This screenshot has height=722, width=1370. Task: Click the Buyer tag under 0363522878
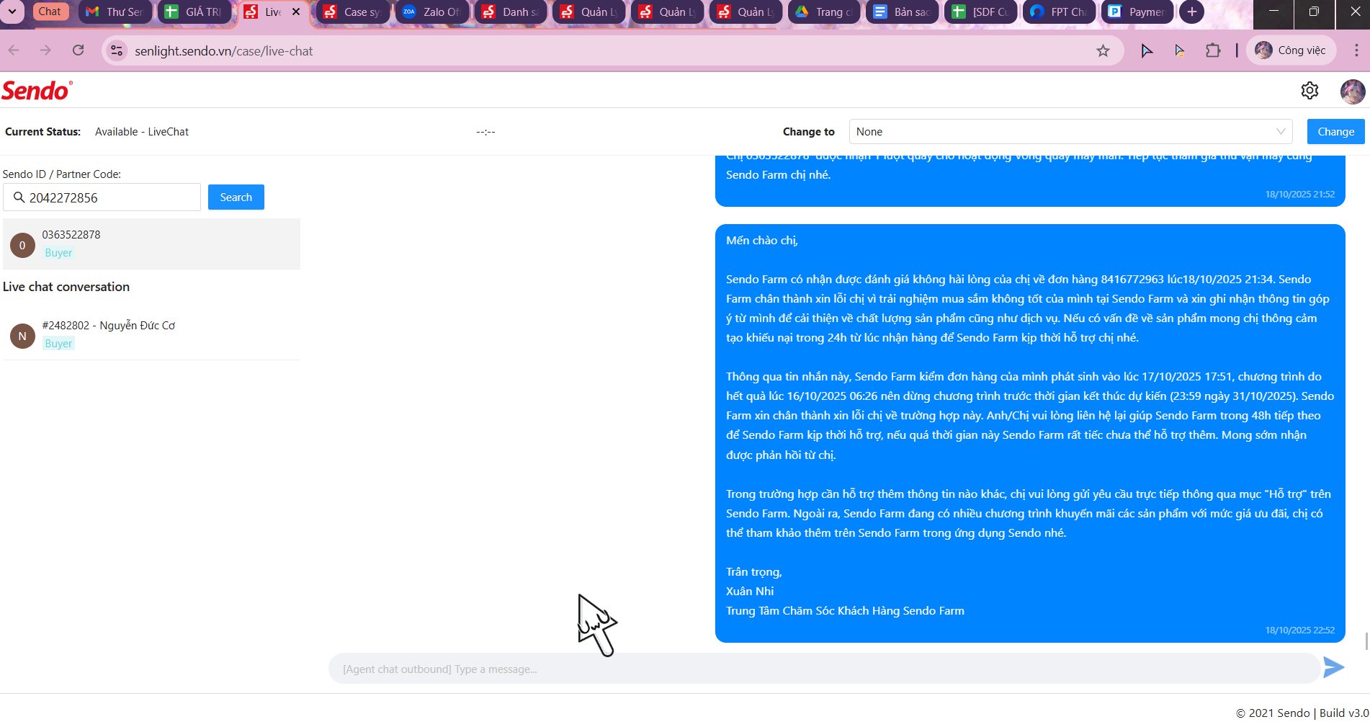pyautogui.click(x=58, y=253)
